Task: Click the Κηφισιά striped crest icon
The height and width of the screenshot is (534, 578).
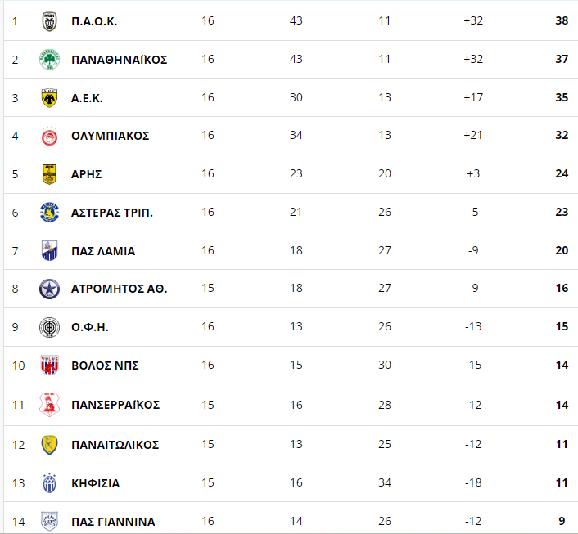Action: pyautogui.click(x=49, y=483)
